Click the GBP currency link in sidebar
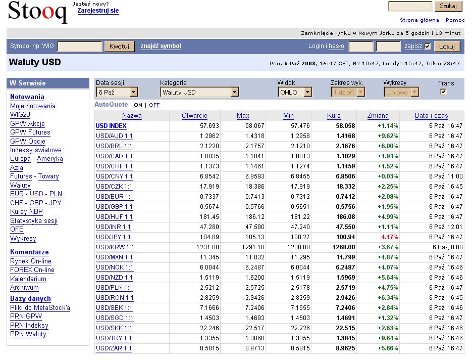 coord(36,203)
